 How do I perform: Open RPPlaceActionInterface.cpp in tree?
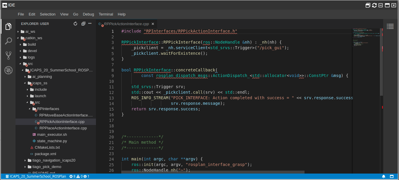(56, 128)
